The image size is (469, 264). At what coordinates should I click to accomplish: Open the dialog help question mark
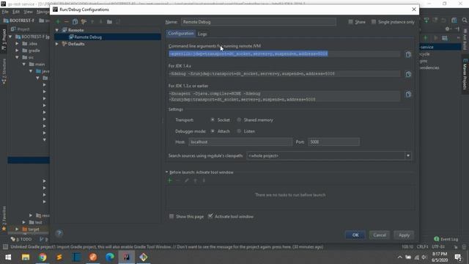(x=59, y=233)
